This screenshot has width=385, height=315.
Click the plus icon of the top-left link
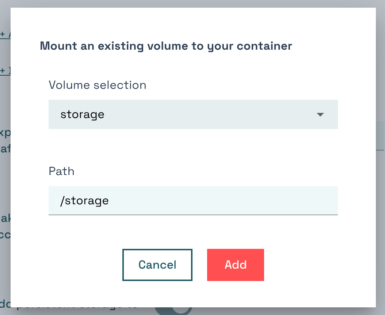pos(2,35)
